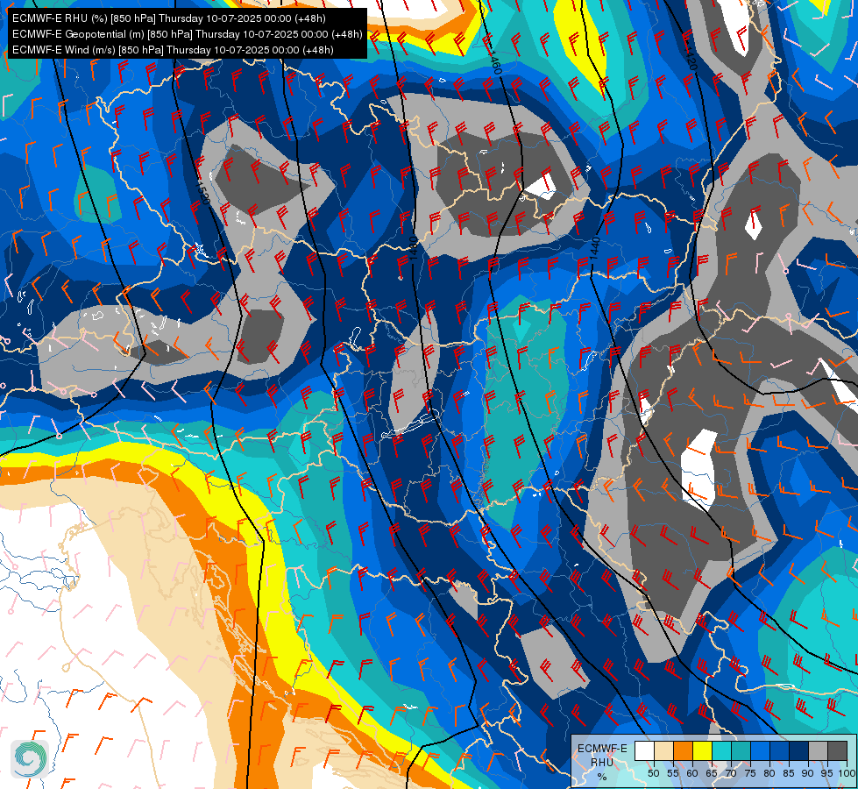Click the legend ECMWF-E label
858x789 pixels.
[602, 749]
